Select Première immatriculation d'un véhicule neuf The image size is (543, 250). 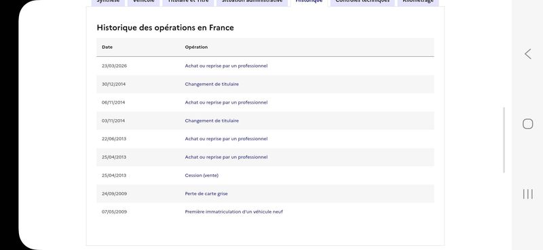tap(233, 212)
